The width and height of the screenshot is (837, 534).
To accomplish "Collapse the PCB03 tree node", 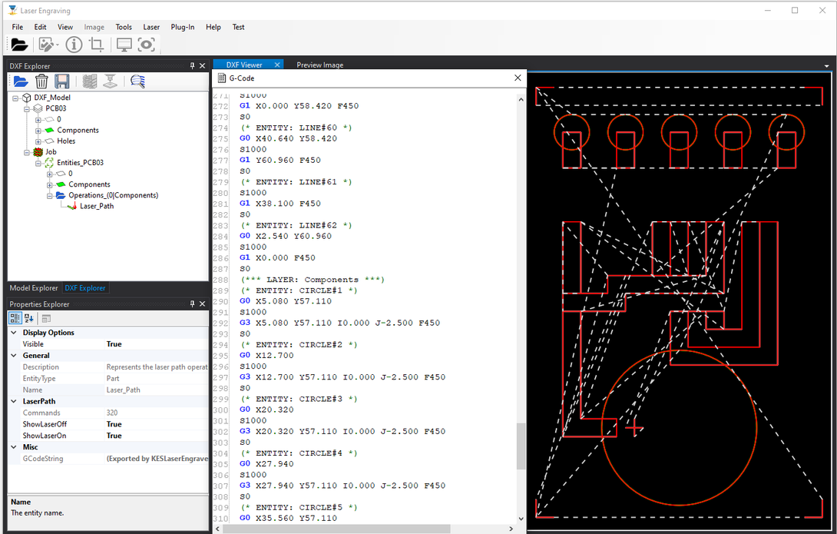I will click(x=27, y=109).
